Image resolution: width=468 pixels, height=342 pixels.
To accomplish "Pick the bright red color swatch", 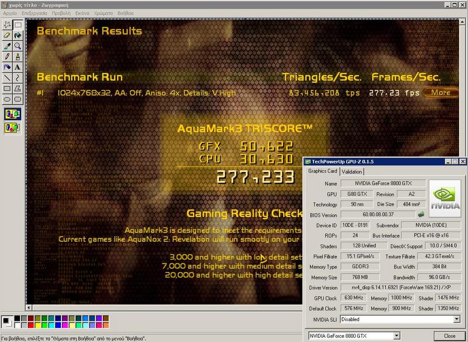I will pos(31,325).
